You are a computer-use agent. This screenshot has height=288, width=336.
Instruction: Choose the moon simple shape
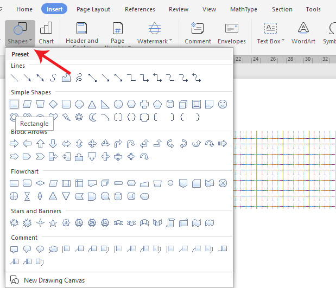(92, 117)
